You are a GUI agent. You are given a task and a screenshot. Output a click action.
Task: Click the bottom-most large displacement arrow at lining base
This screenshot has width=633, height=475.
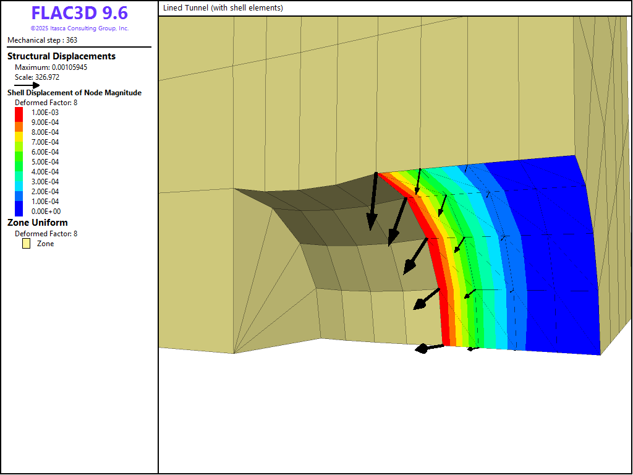point(429,348)
